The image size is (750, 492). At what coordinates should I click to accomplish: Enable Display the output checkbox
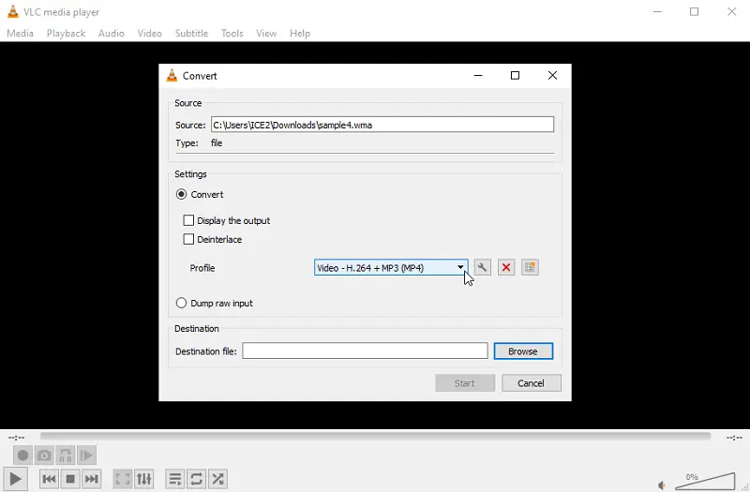(188, 220)
